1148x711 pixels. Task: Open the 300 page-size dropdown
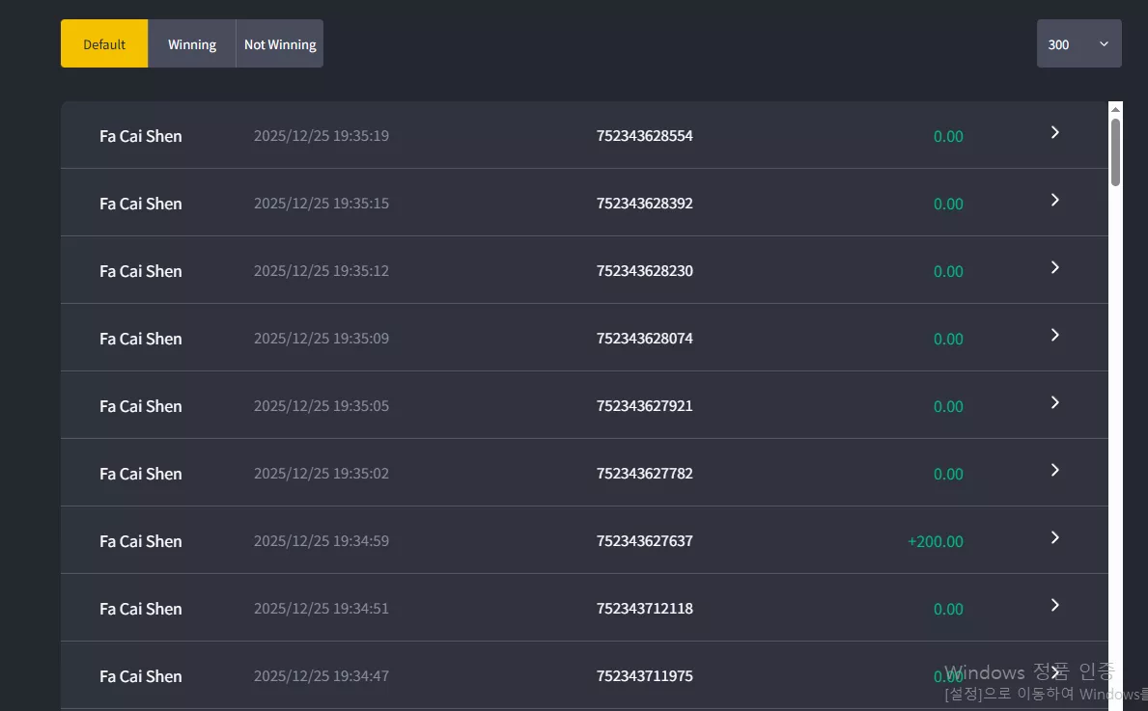pyautogui.click(x=1079, y=43)
